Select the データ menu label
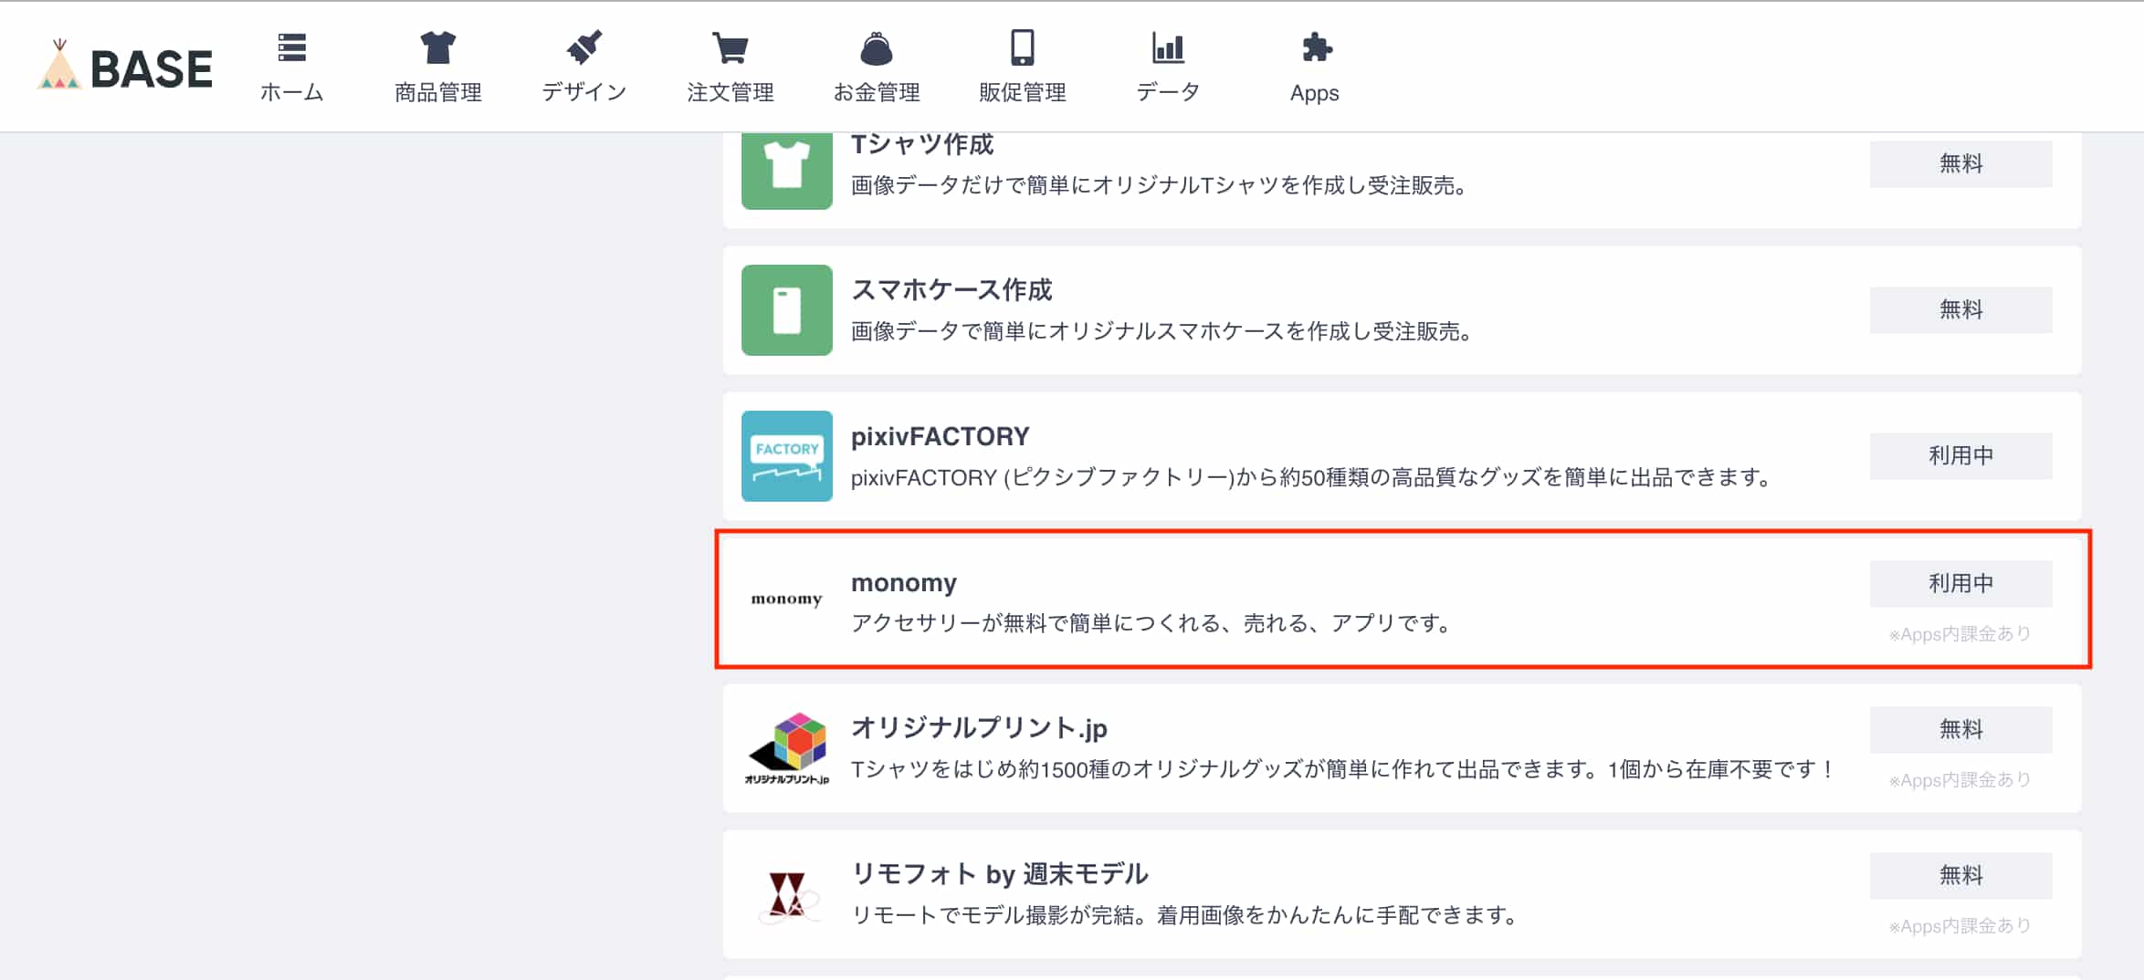This screenshot has width=2144, height=980. (x=1168, y=92)
